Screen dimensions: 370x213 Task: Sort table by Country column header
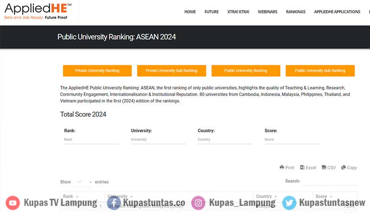(x=283, y=196)
